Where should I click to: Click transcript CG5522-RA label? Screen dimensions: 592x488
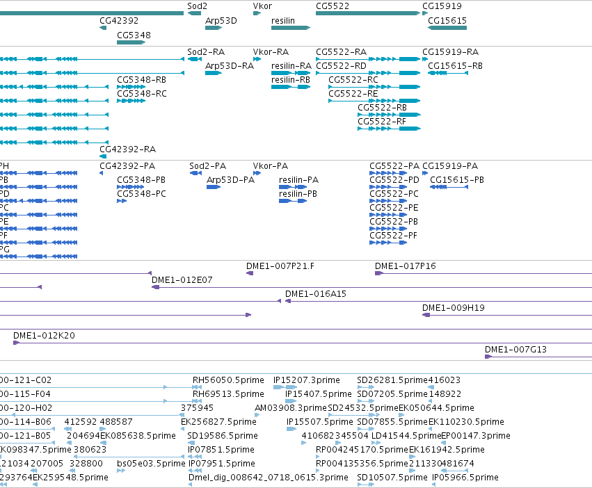point(342,52)
